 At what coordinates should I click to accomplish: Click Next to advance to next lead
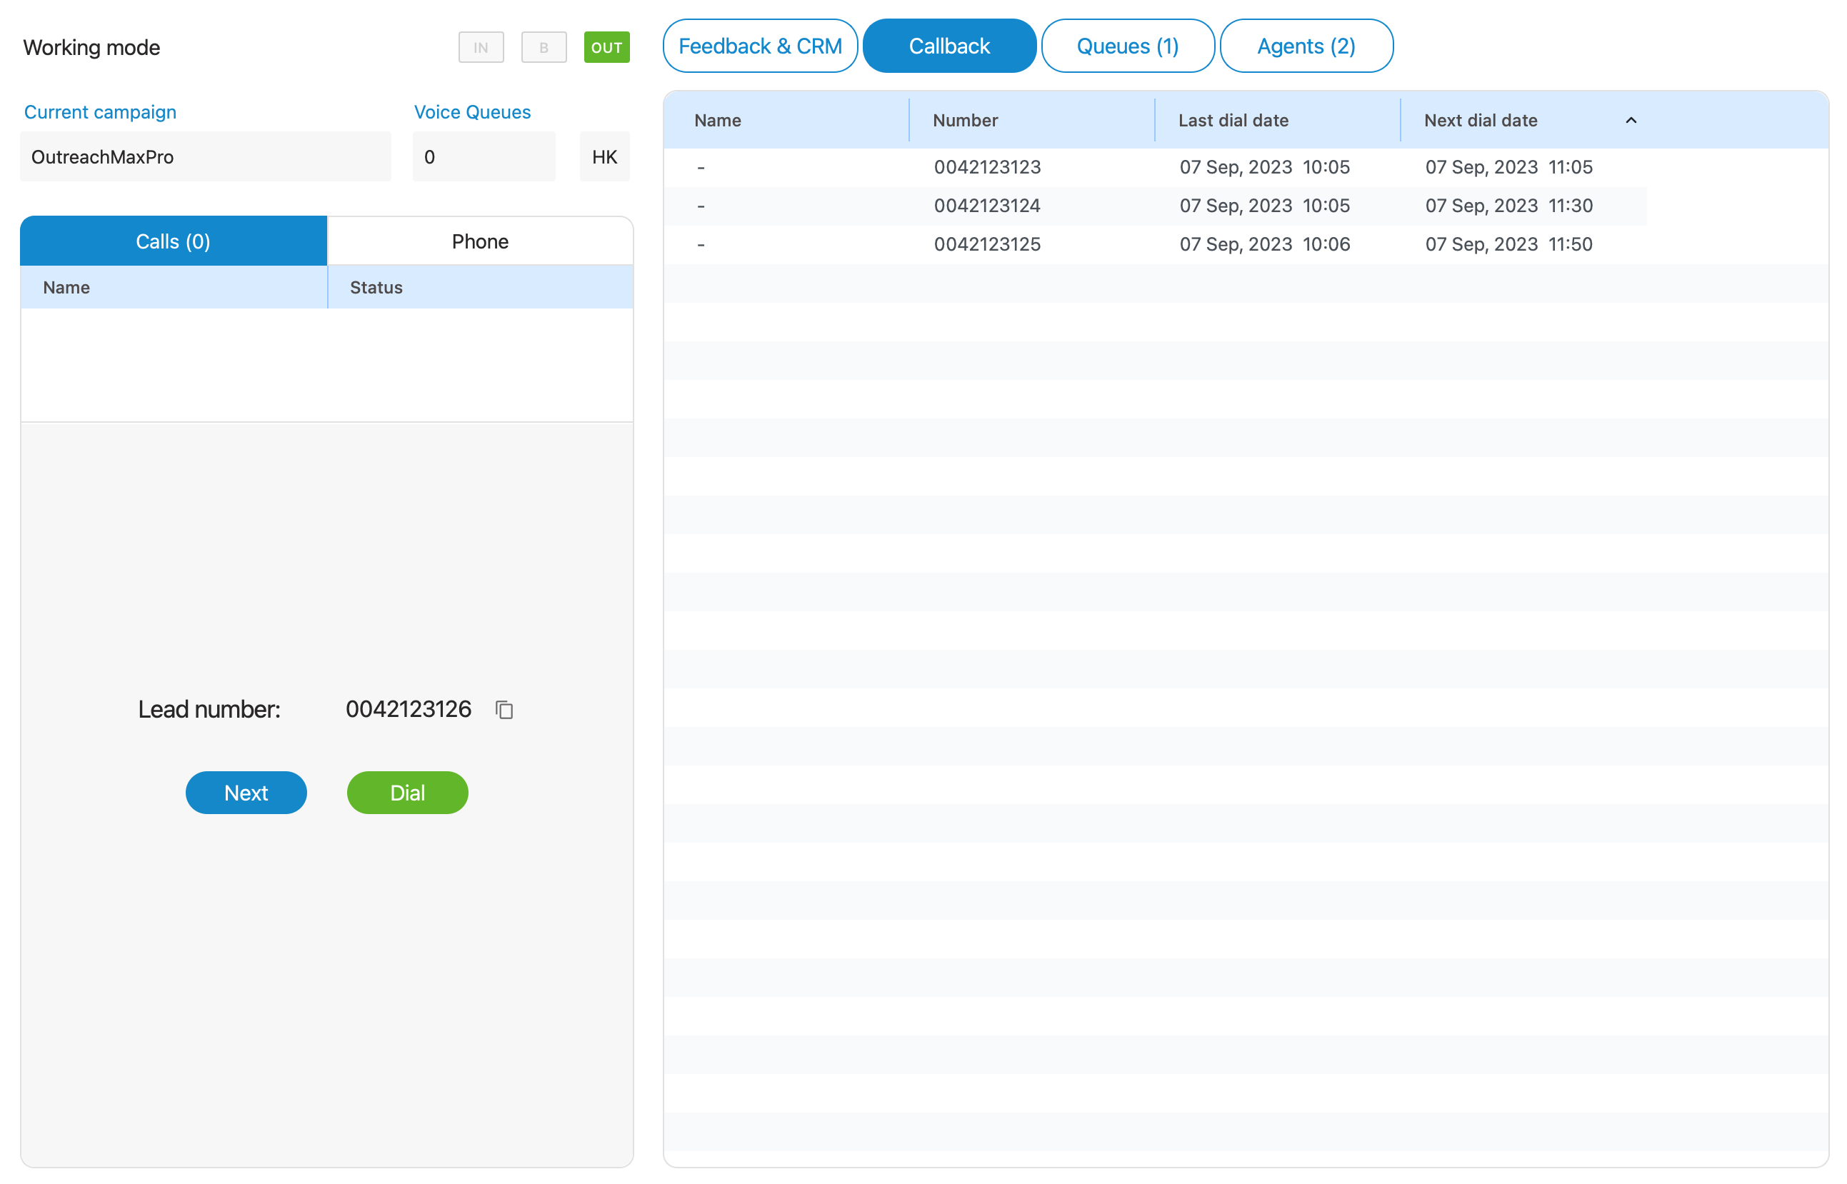click(x=246, y=793)
